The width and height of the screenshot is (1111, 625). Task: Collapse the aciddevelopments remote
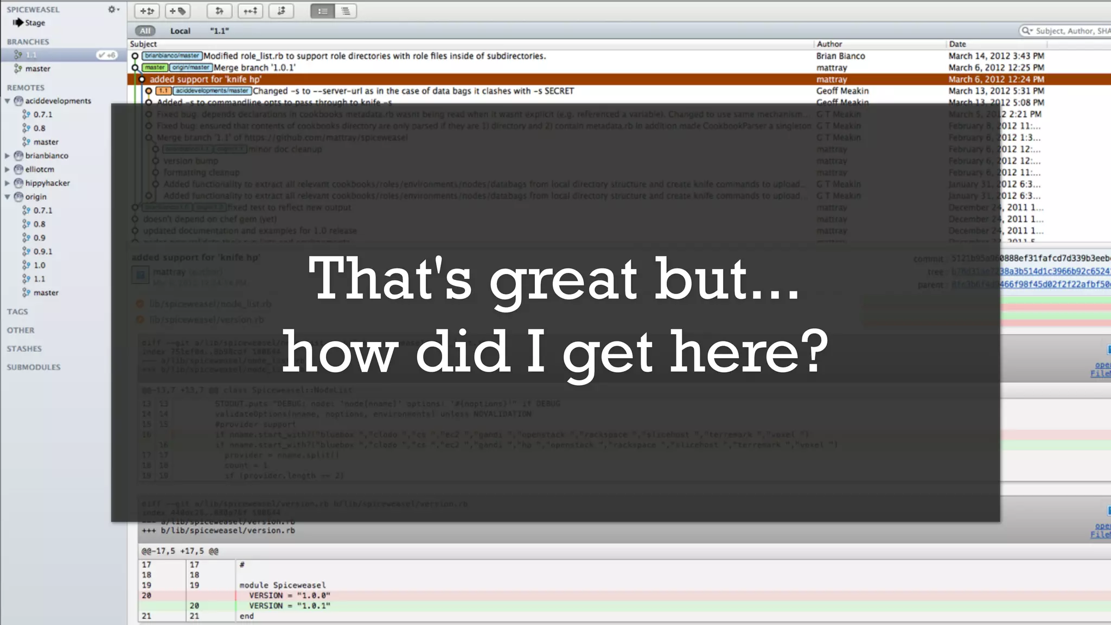click(x=8, y=101)
